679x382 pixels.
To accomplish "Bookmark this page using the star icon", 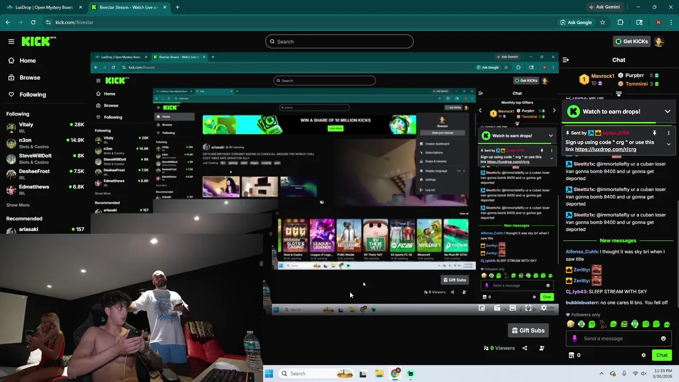I will point(603,22).
